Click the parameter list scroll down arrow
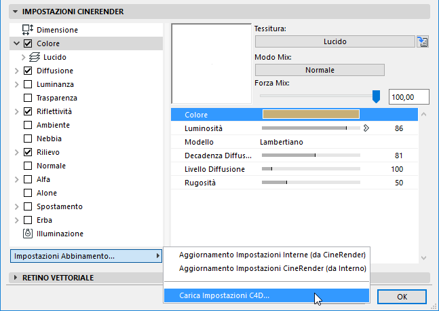This screenshot has width=439, height=311. [423, 258]
